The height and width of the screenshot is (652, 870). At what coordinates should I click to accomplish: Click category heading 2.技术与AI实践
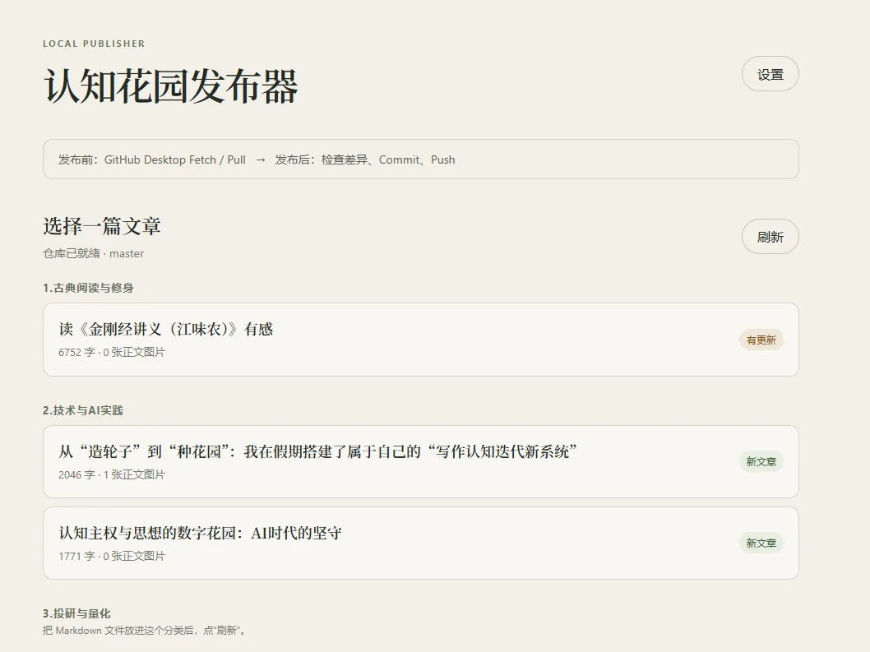[83, 410]
